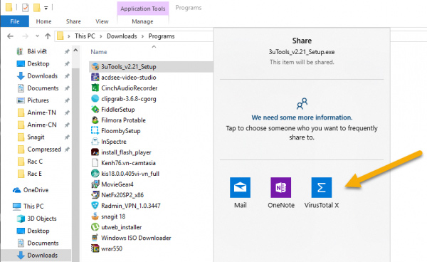Viewport: 427px width, 262px height.
Task: Switch to the Home ribbon tab
Action: (x=43, y=21)
